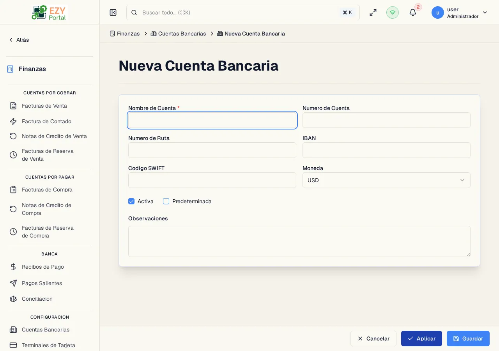The height and width of the screenshot is (351, 499).
Task: Click the ⌘ K shortcut badge
Action: point(347,12)
